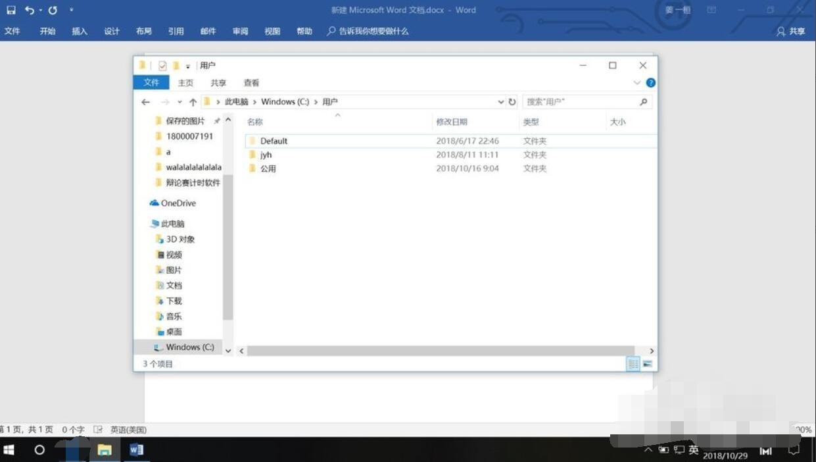This screenshot has width=816, height=462.
Task: Select 桌面 in the navigation pane
Action: [174, 332]
